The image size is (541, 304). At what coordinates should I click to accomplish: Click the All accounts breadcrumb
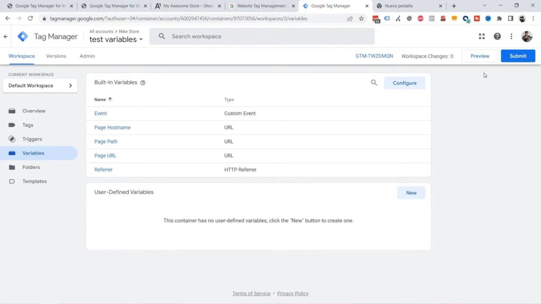[x=101, y=31]
